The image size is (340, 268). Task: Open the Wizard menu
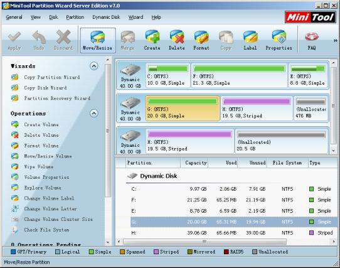[x=135, y=17]
